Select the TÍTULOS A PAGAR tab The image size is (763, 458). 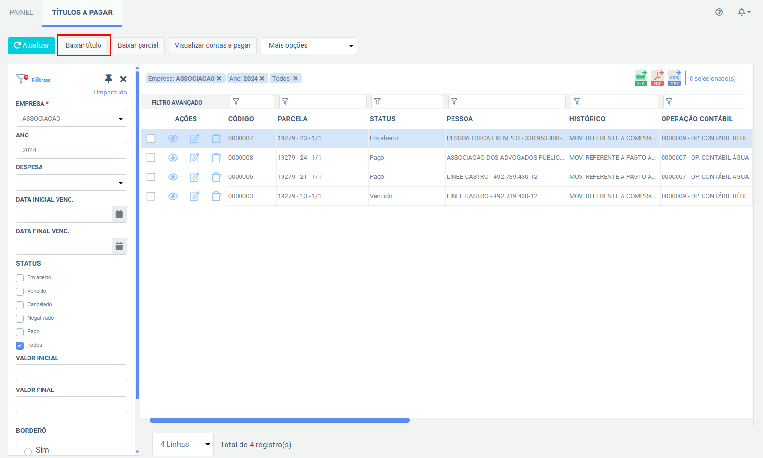(x=82, y=13)
